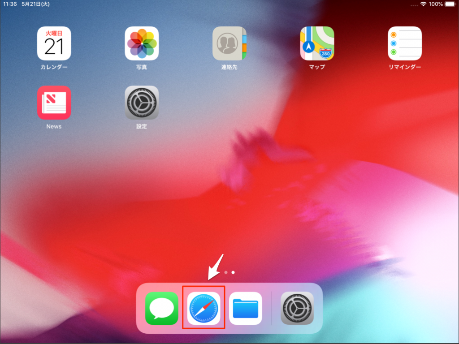Click the 'リマインダー' text label
The image size is (459, 344).
(x=405, y=67)
